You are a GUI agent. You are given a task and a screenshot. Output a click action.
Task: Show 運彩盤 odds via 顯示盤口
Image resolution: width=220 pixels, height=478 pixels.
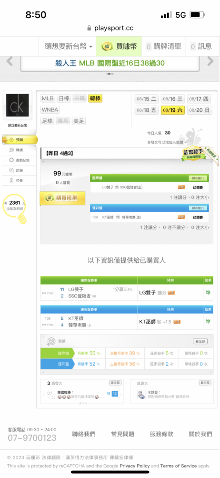pyautogui.click(x=198, y=208)
